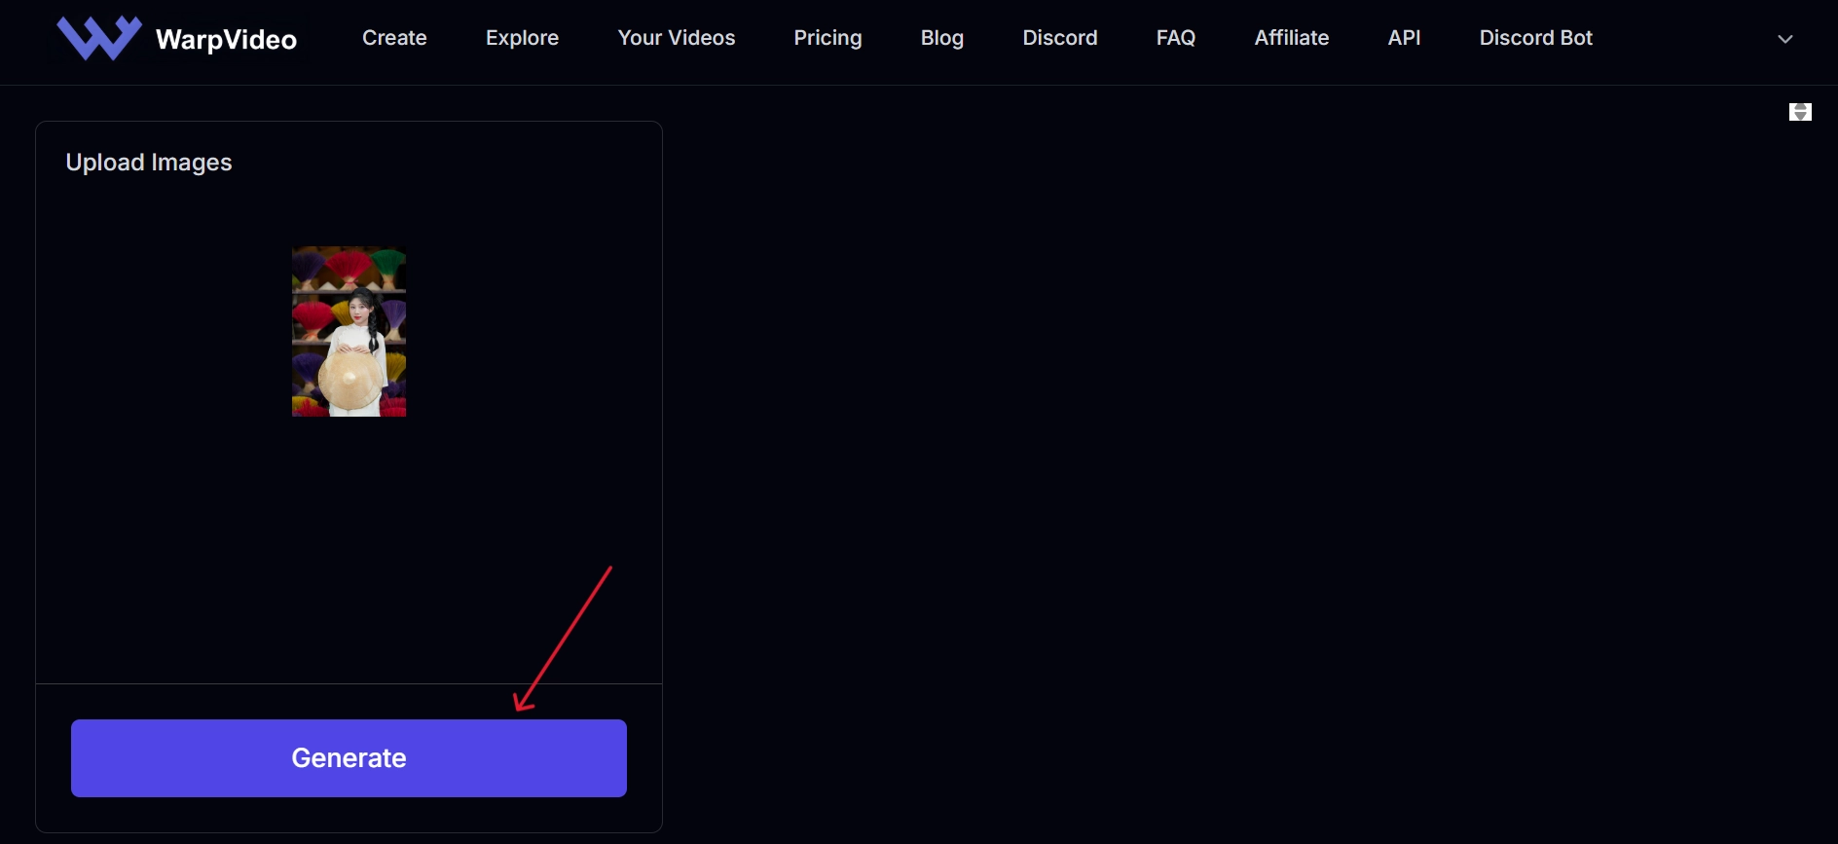This screenshot has width=1838, height=844.
Task: Open the Blog link
Action: click(x=941, y=38)
